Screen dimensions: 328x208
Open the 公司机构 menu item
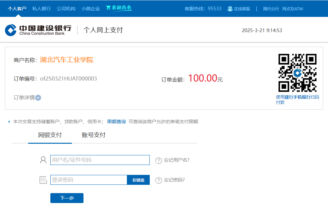tap(66, 9)
